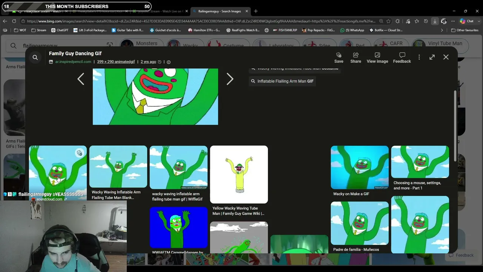Open the Hamilton ETFs bookmark

tap(204, 30)
